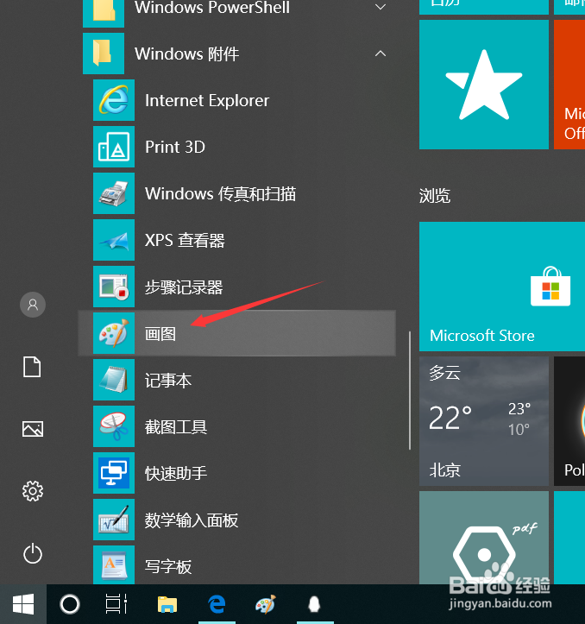Image resolution: width=585 pixels, height=624 pixels.
Task: Select the Windows 传真和扫描 text label
Action: pos(221,194)
